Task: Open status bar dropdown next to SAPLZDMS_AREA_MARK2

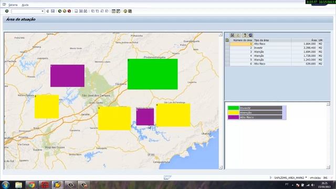Action: coord(306,177)
